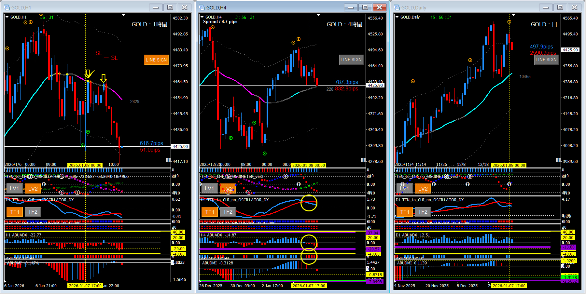Click the plus icon in the H4 chart corner
This screenshot has width=586, height=294.
click(x=363, y=160)
